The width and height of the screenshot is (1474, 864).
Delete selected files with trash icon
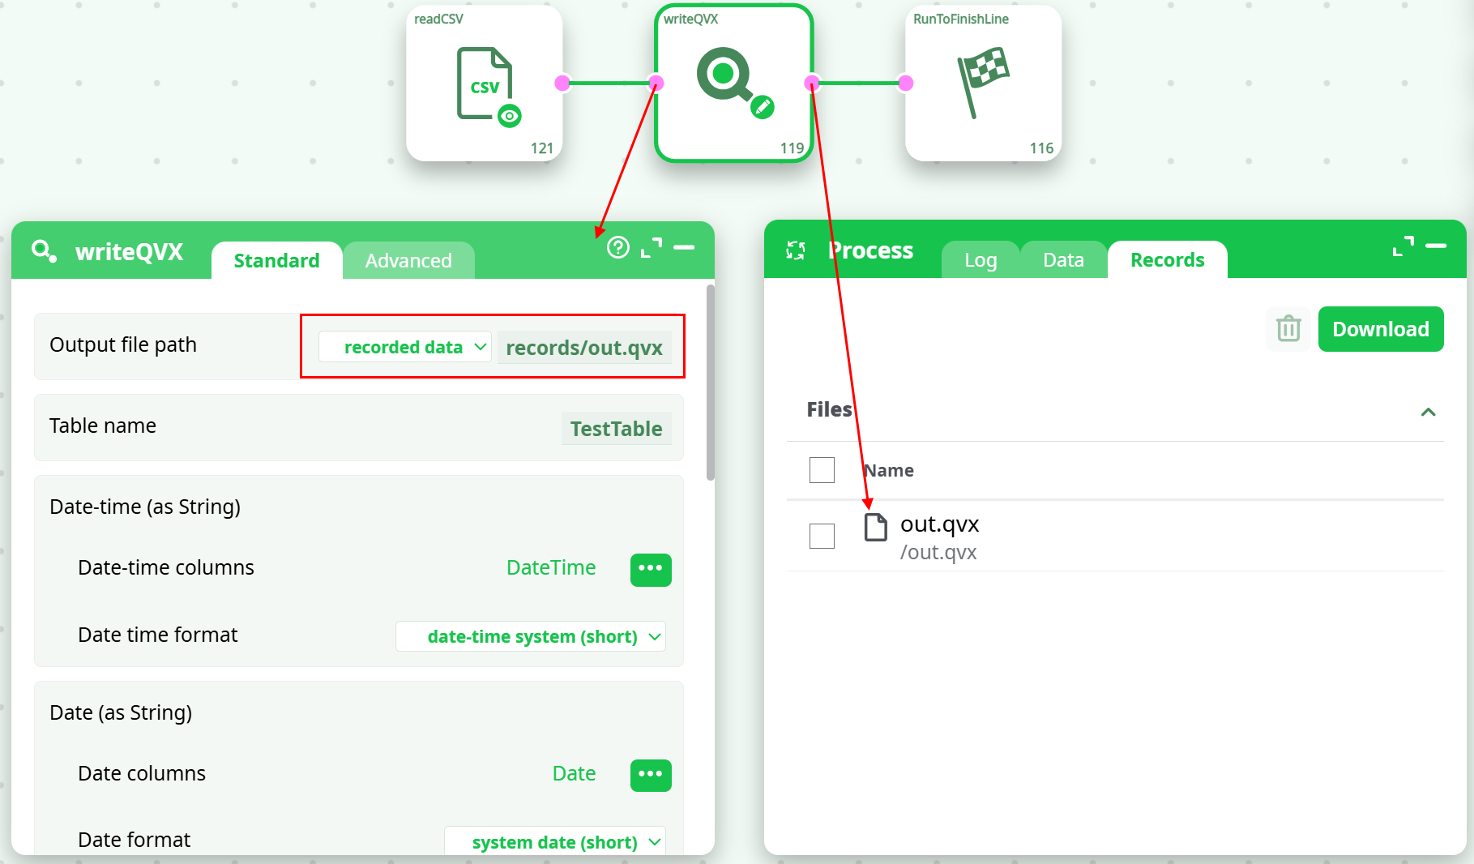click(x=1288, y=329)
